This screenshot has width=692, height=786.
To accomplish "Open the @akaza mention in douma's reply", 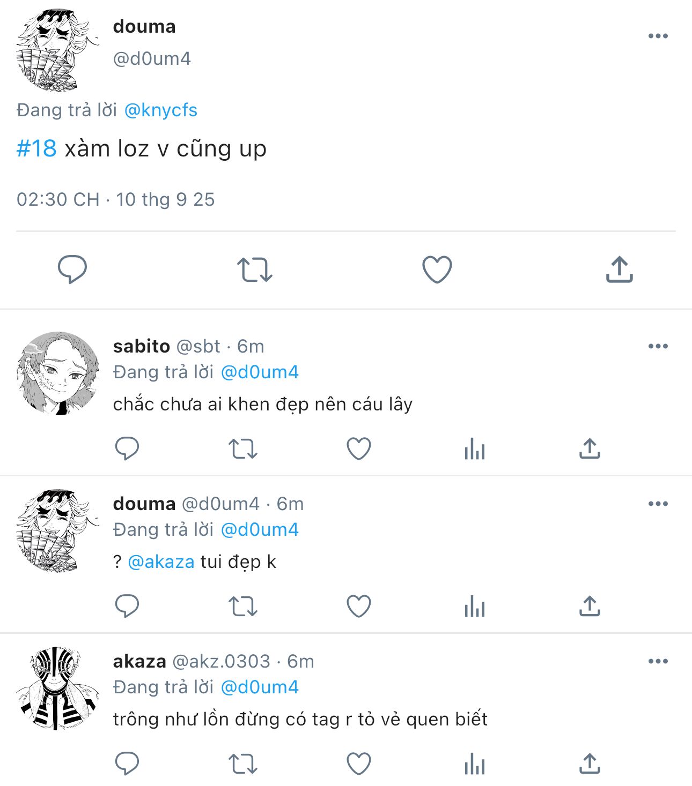I will coord(161,562).
